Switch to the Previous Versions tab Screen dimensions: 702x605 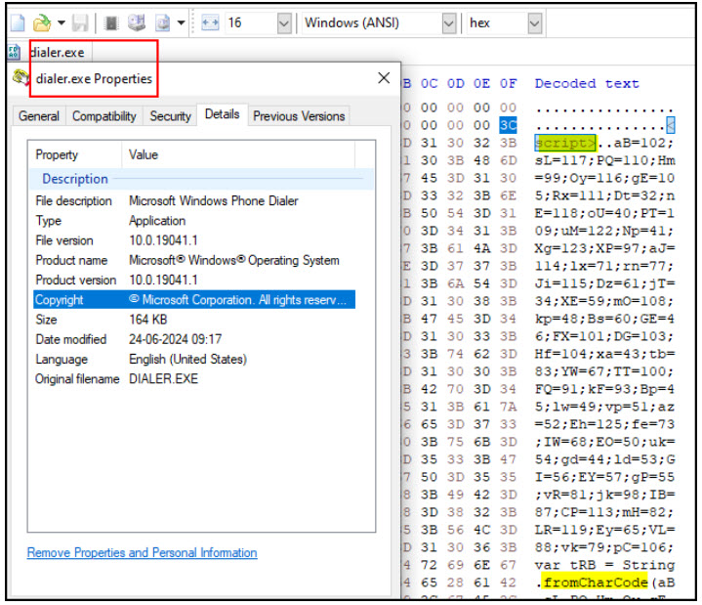coord(299,116)
